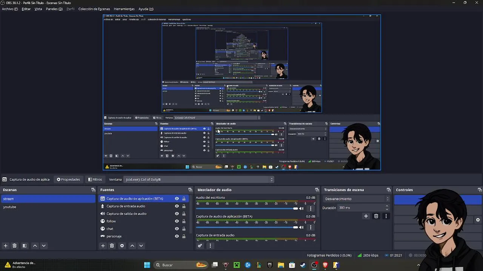Screen dimensions: 483x271
Task: Open Editar menu
Action: point(26,9)
